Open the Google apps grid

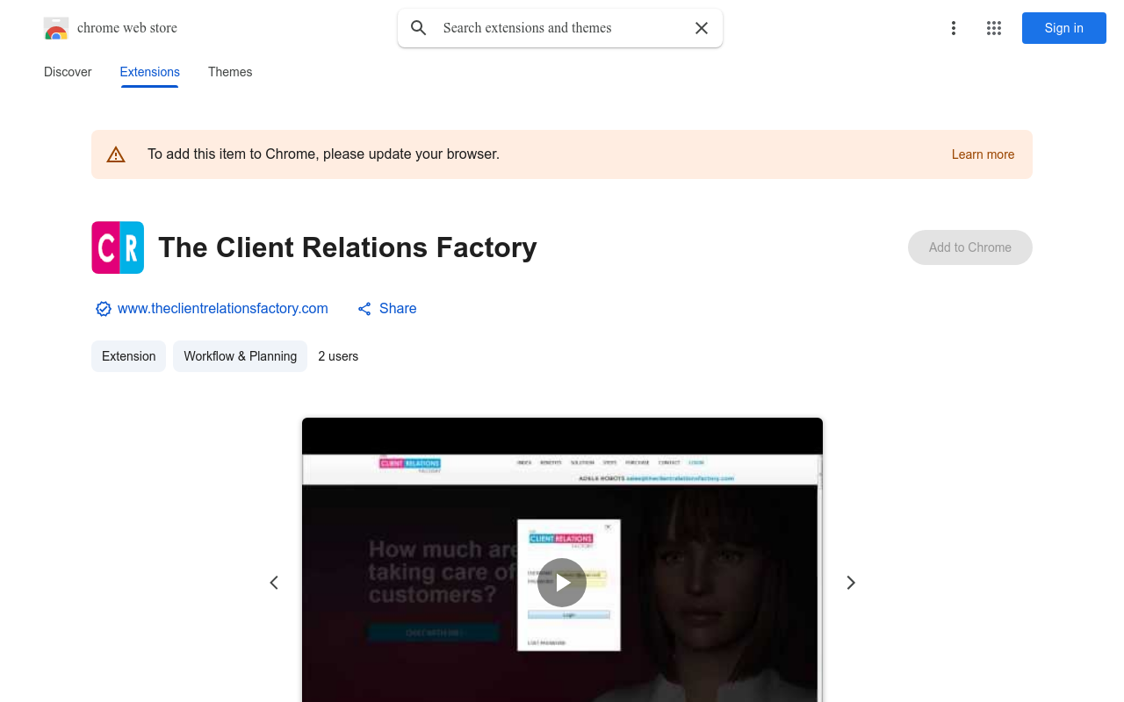(994, 28)
